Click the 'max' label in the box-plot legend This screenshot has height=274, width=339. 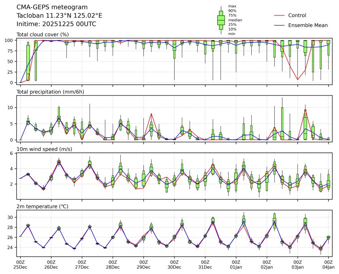click(232, 6)
